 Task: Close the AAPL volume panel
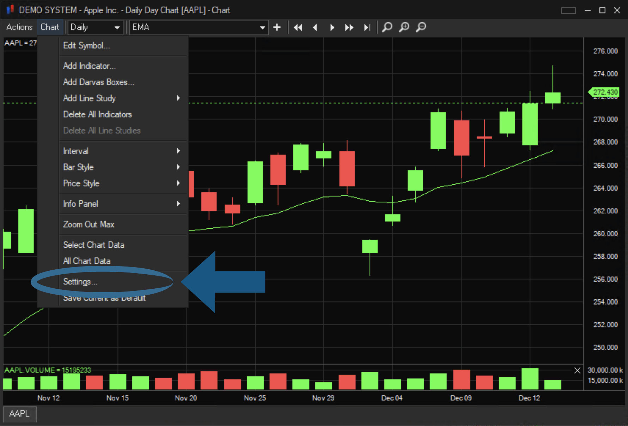pyautogui.click(x=577, y=370)
